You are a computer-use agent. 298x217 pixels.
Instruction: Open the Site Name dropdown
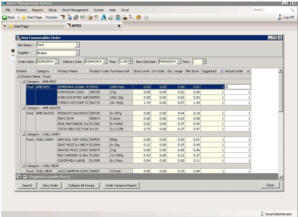click(x=77, y=45)
